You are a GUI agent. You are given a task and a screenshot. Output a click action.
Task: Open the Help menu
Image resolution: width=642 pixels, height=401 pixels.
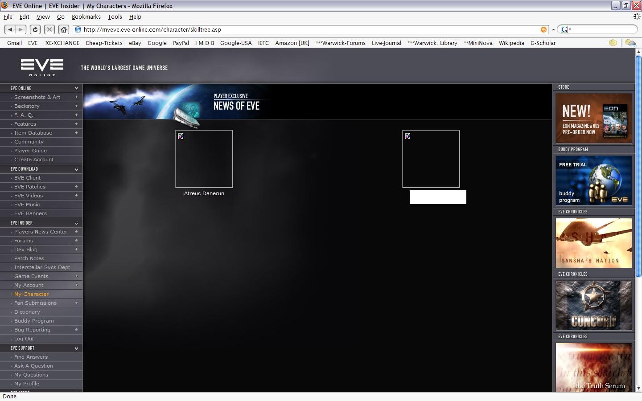pyautogui.click(x=135, y=16)
